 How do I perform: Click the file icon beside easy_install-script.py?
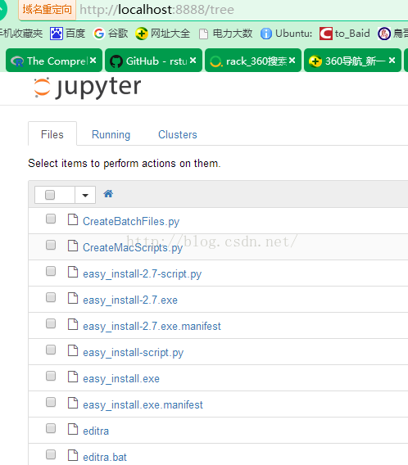(73, 350)
